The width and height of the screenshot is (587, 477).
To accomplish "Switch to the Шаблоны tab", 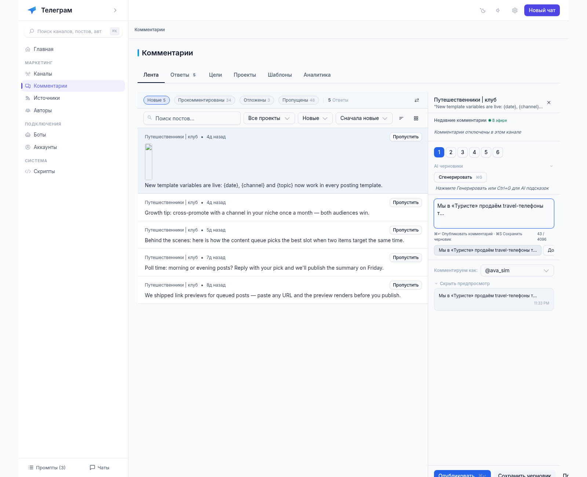I will [280, 75].
